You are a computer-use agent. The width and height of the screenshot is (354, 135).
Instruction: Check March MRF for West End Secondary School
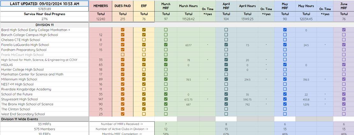166,114
